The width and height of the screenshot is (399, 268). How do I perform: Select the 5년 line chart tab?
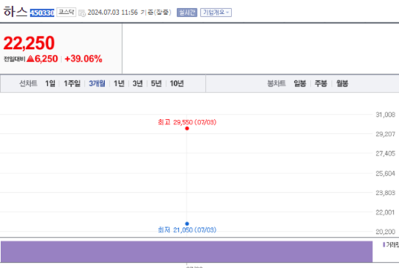pos(156,83)
